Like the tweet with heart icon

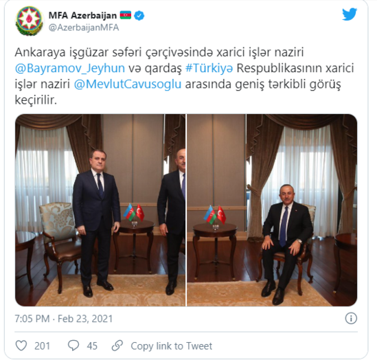pyautogui.click(x=21, y=346)
